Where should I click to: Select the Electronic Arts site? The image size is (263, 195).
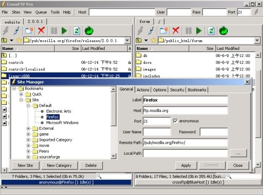[x=59, y=111]
